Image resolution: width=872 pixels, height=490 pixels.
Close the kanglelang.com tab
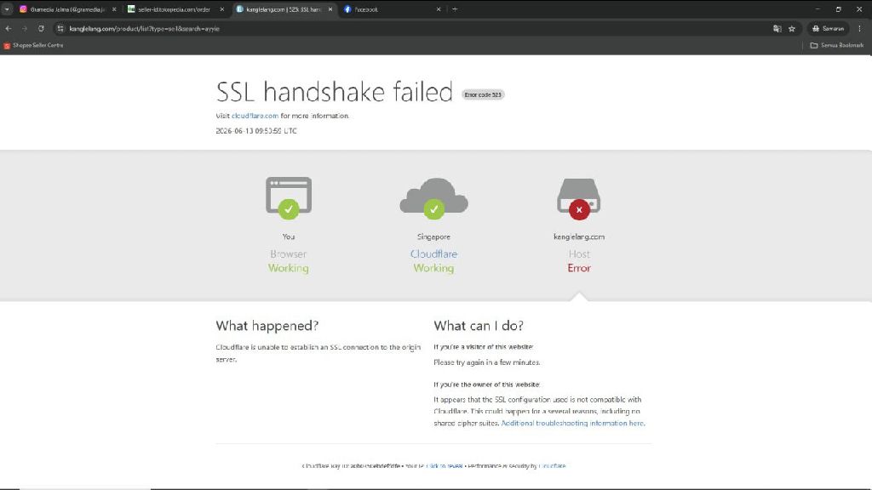click(330, 9)
